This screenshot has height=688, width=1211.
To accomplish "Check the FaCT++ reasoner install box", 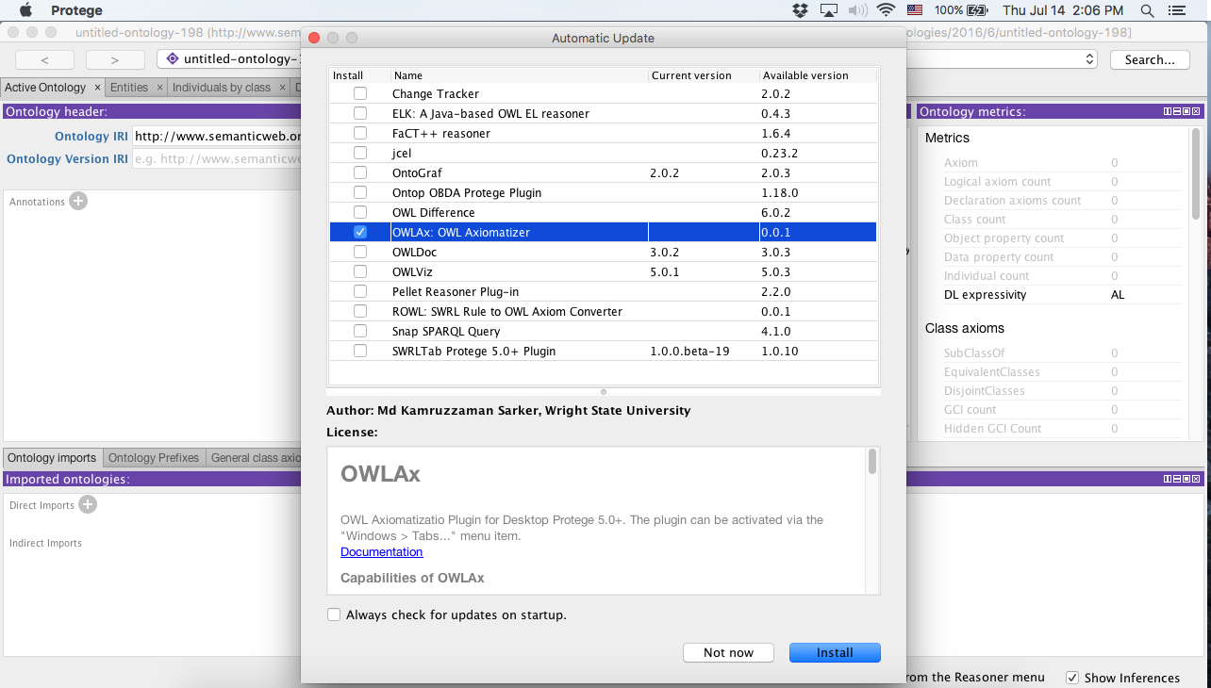I will [360, 134].
